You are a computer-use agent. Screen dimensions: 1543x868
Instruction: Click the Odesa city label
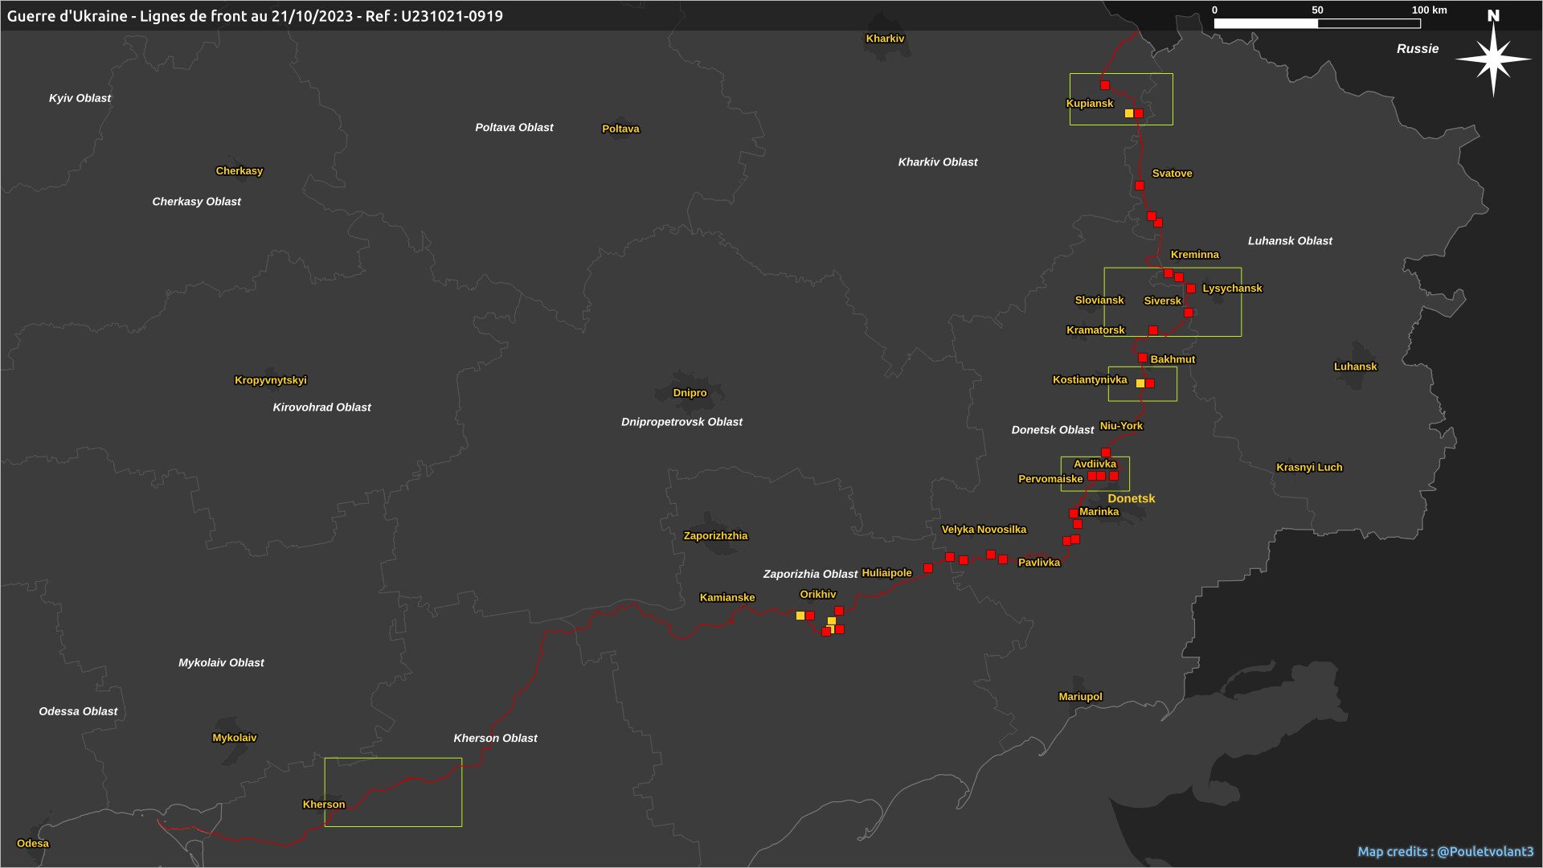33,844
